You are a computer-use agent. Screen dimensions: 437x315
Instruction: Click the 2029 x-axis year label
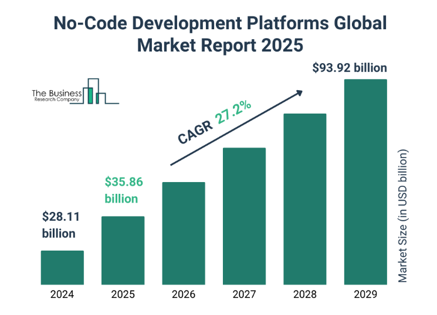point(365,295)
